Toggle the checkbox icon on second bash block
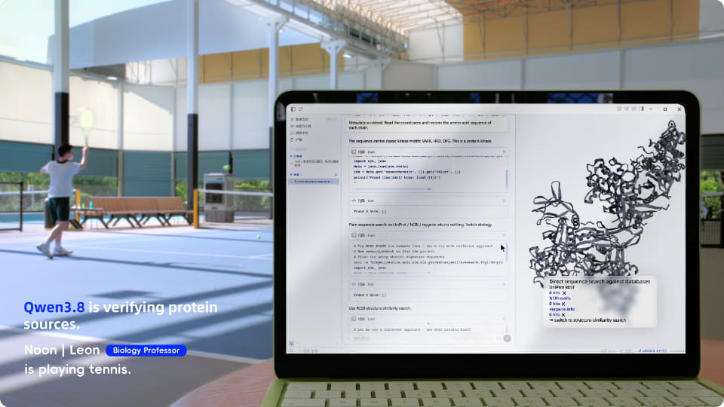Viewport: 724px width, 407px height. [x=354, y=235]
